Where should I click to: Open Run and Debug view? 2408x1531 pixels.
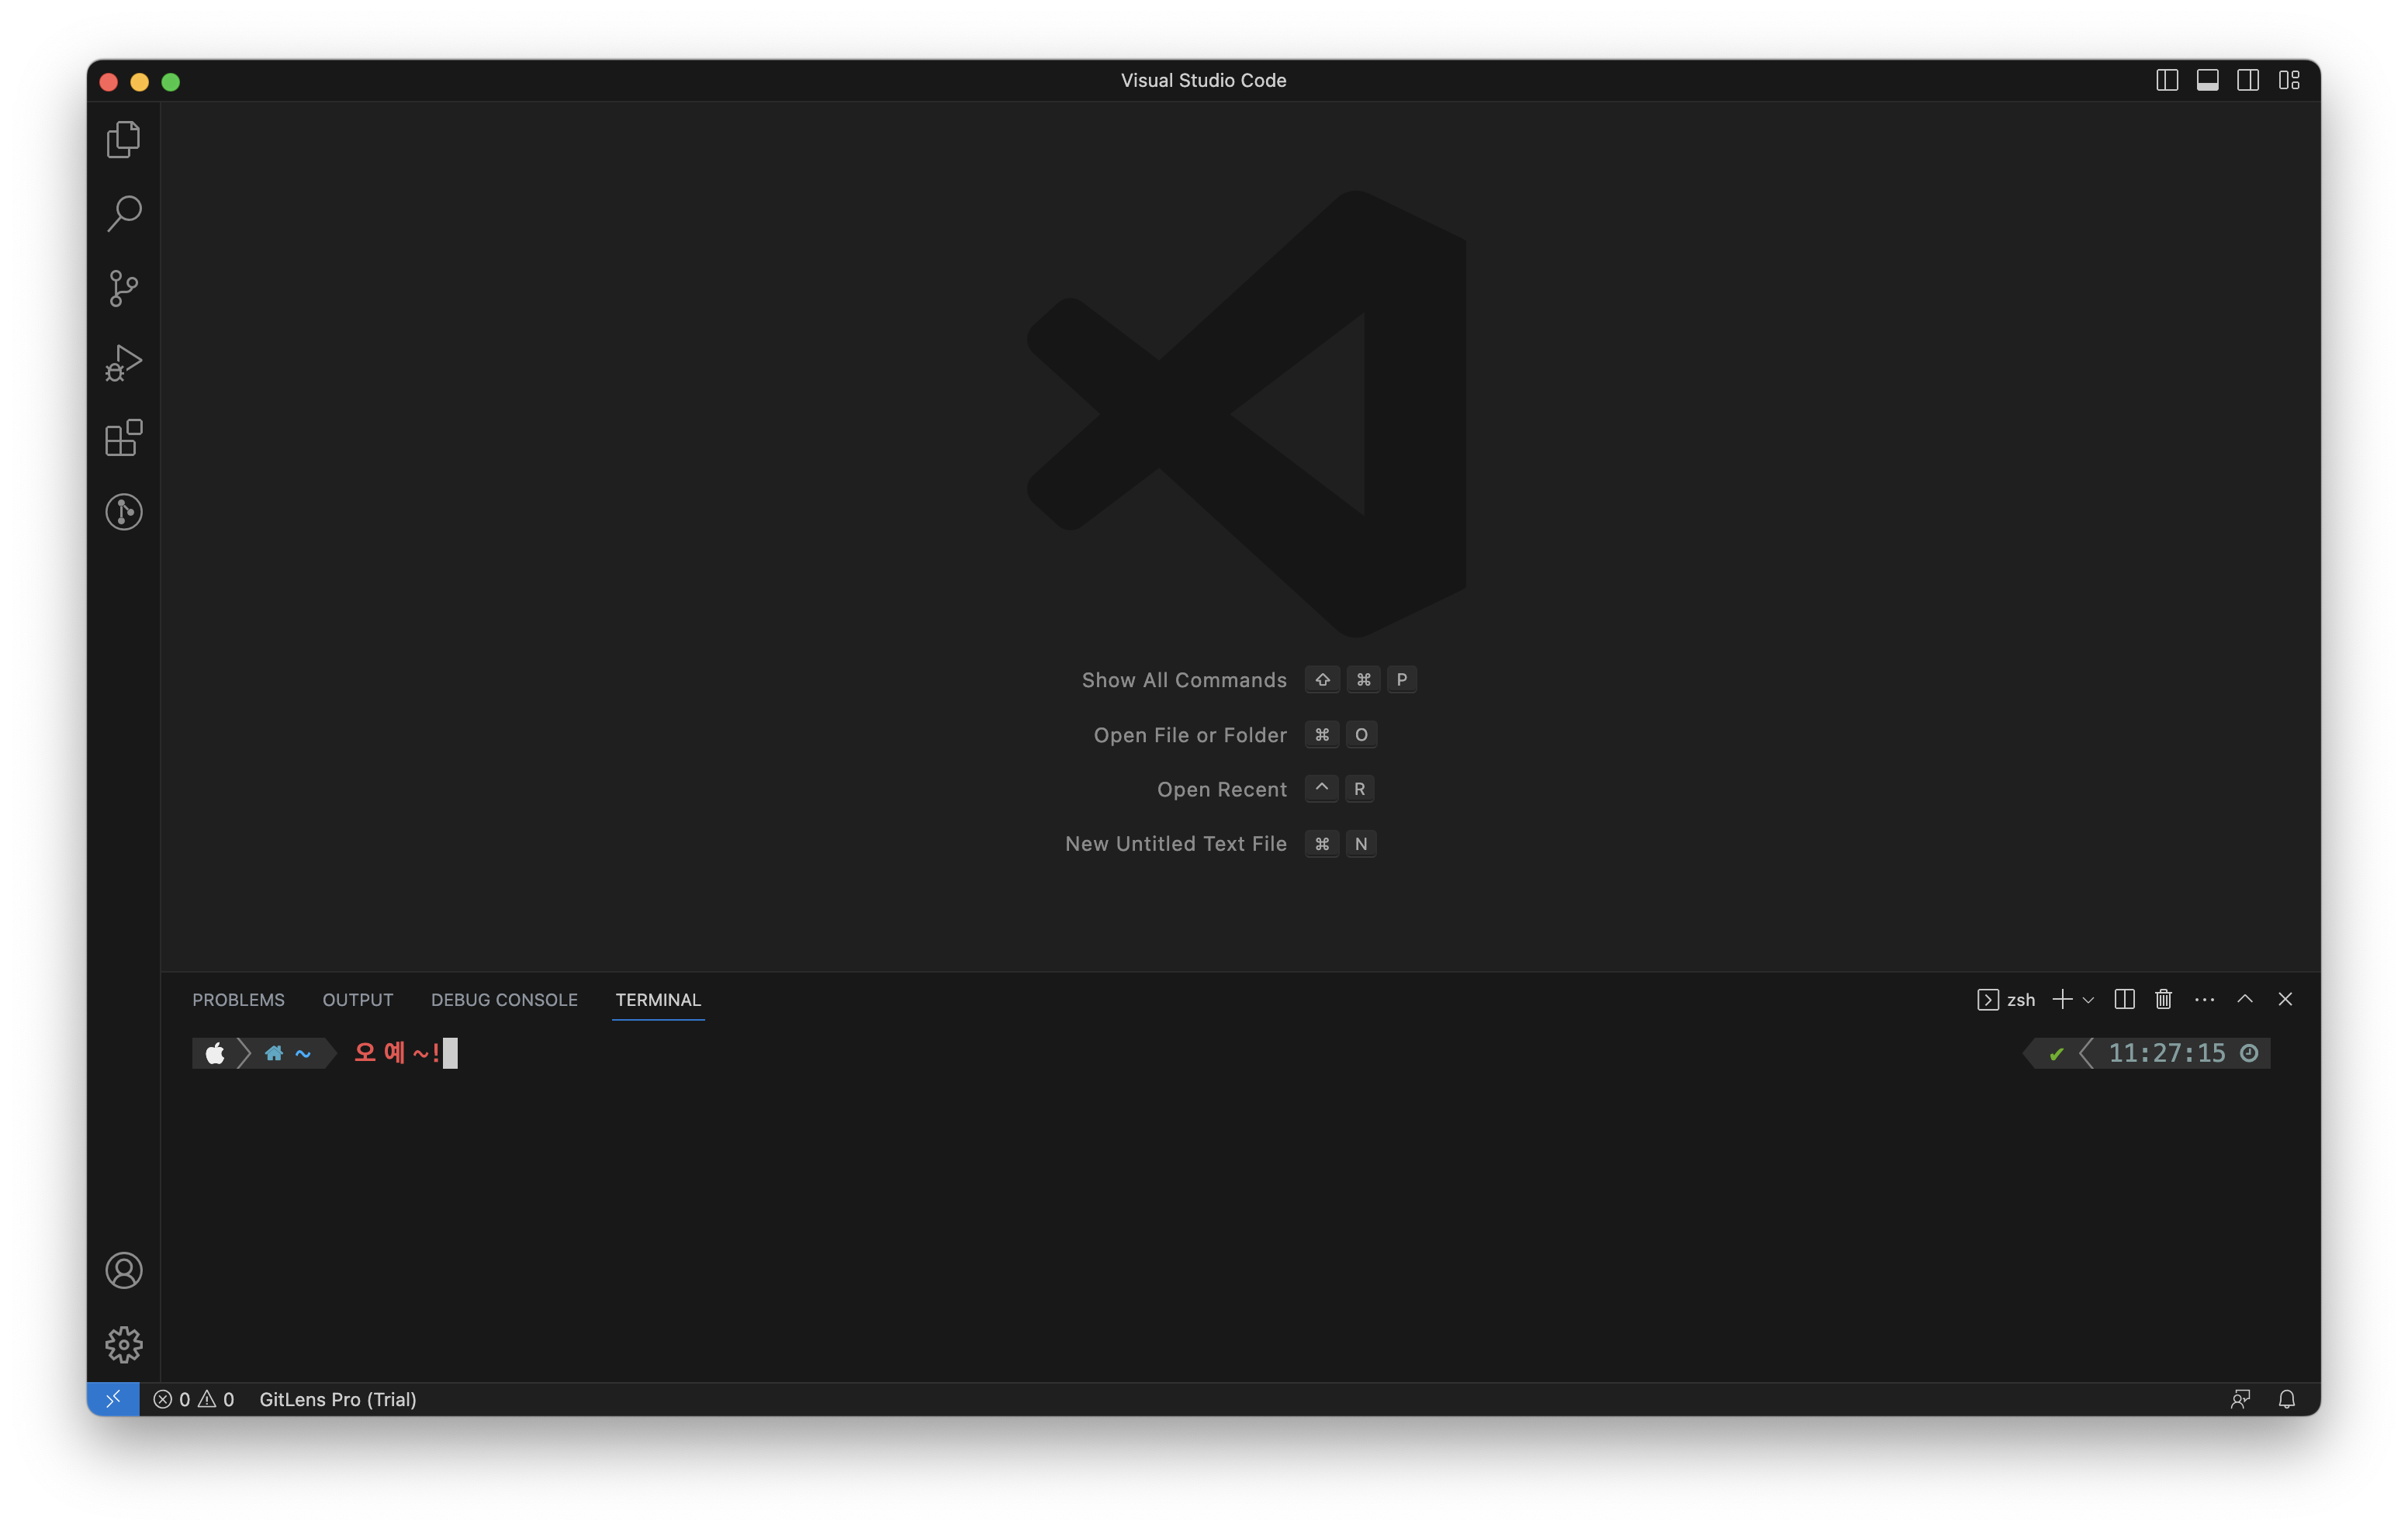click(124, 363)
